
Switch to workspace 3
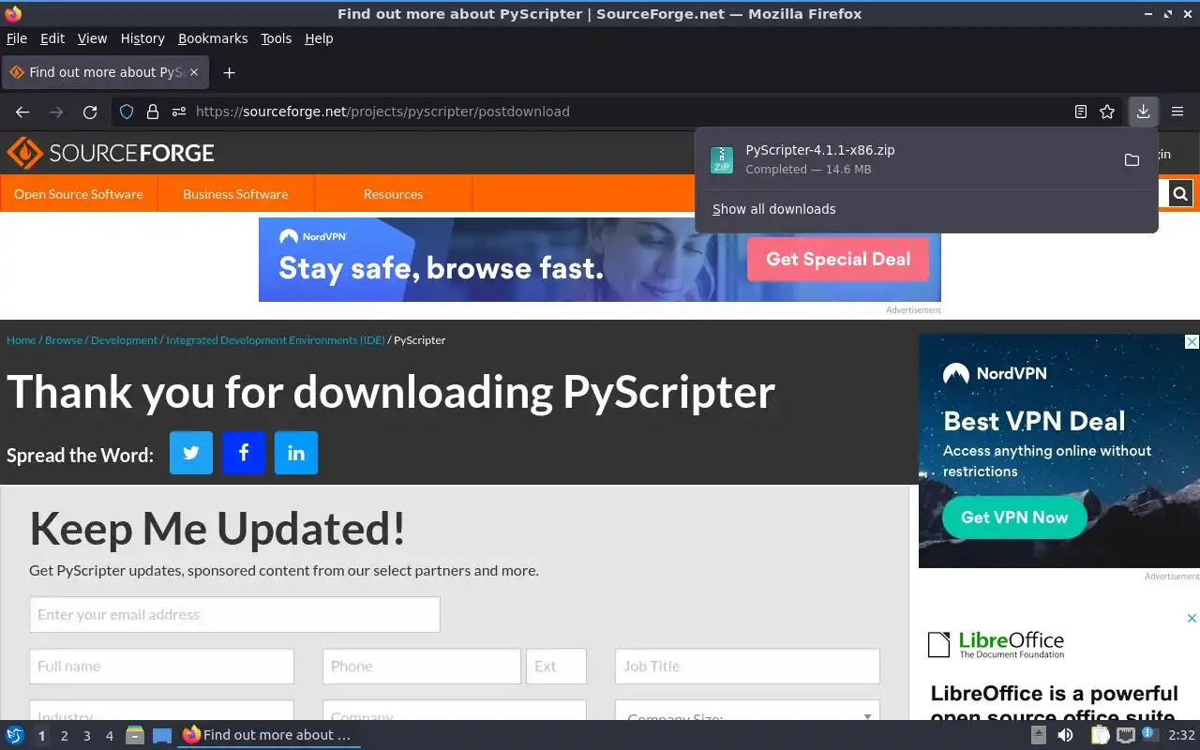[86, 736]
